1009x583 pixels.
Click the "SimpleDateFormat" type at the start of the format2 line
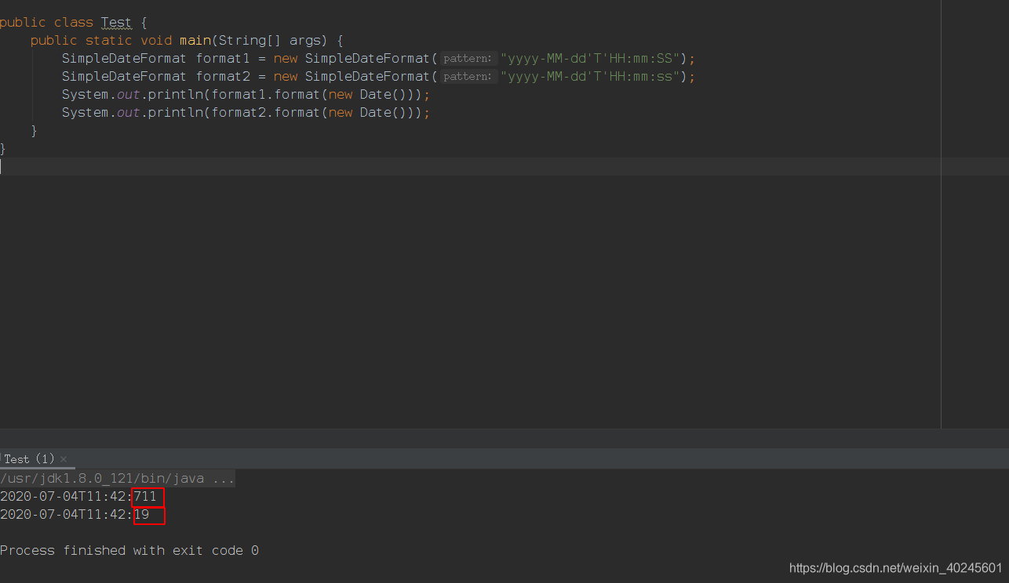pyautogui.click(x=125, y=77)
